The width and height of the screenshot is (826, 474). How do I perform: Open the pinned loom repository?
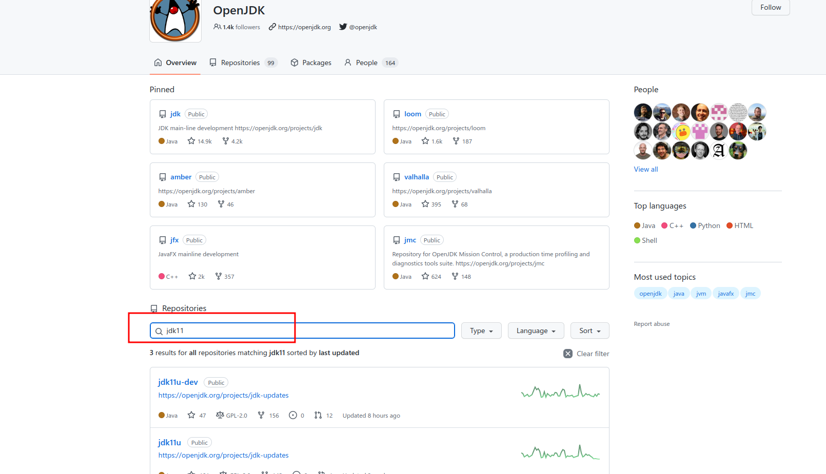[x=412, y=114]
